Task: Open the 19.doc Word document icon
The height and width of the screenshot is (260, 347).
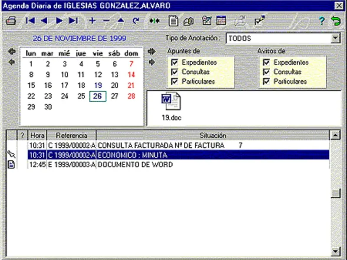Action: tap(171, 106)
